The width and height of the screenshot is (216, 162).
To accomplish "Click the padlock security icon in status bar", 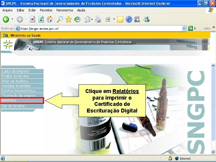I will pos(170,158).
